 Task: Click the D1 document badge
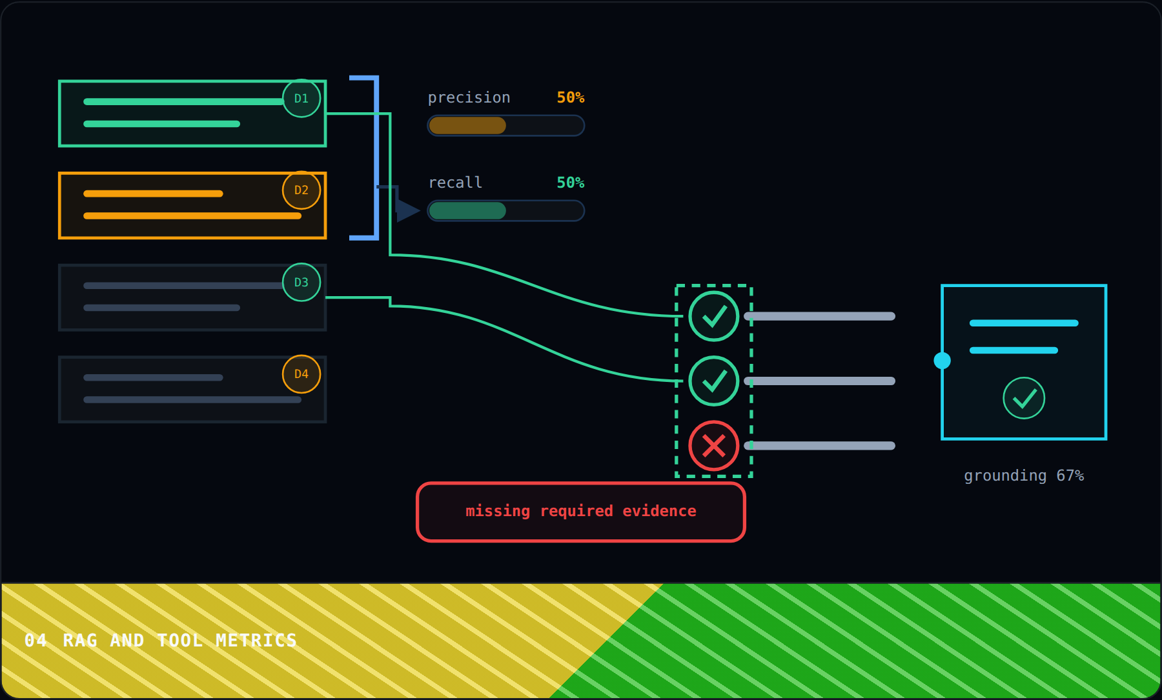pos(301,99)
